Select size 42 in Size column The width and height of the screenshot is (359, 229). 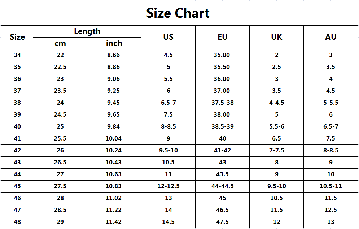[17, 150]
